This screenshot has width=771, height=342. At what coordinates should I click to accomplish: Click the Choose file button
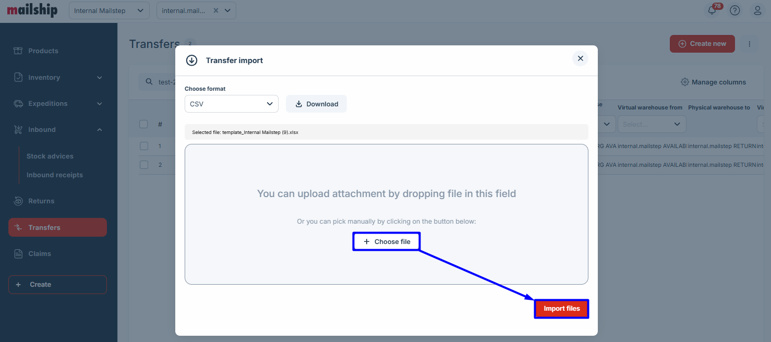point(387,241)
